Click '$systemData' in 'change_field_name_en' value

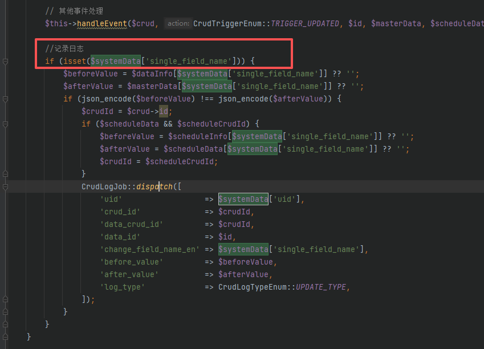(243, 249)
